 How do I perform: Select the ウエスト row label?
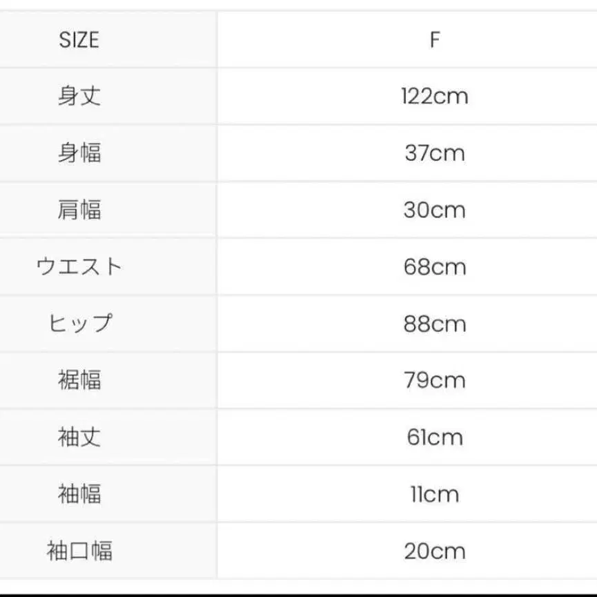click(79, 266)
